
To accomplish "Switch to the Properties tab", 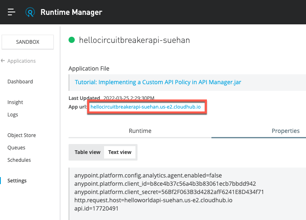I will (285, 131).
